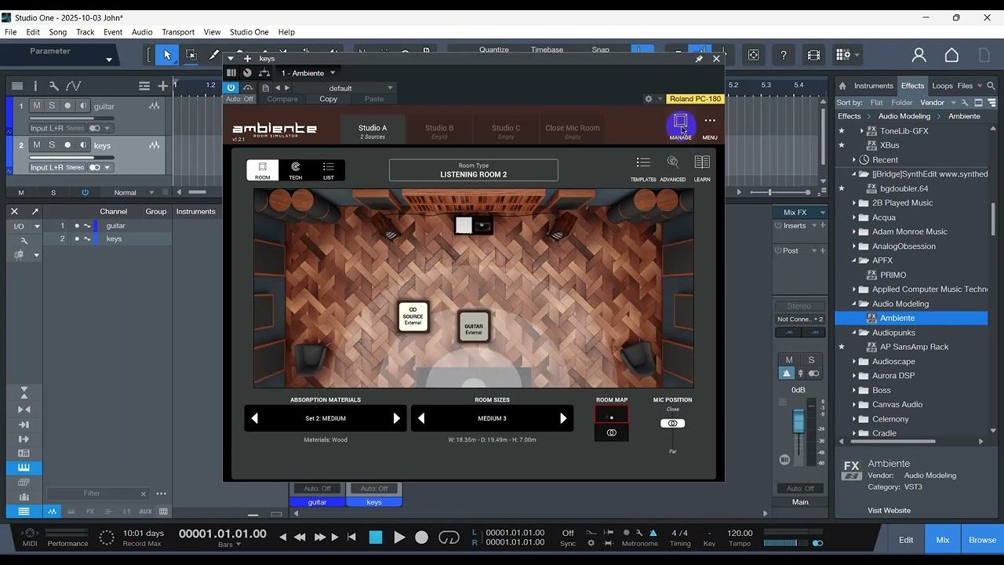
Task: Select the Range tool in the toolbar
Action: 191,55
